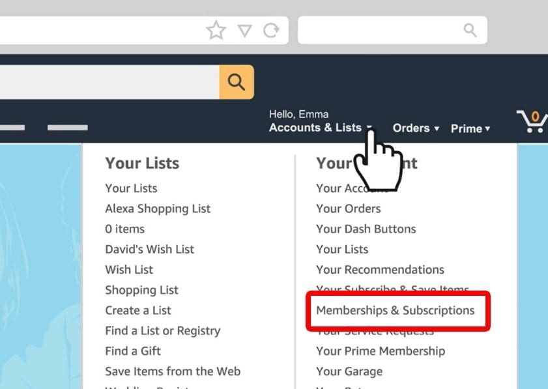Open David's Wish List
This screenshot has height=389, width=548.
click(150, 249)
